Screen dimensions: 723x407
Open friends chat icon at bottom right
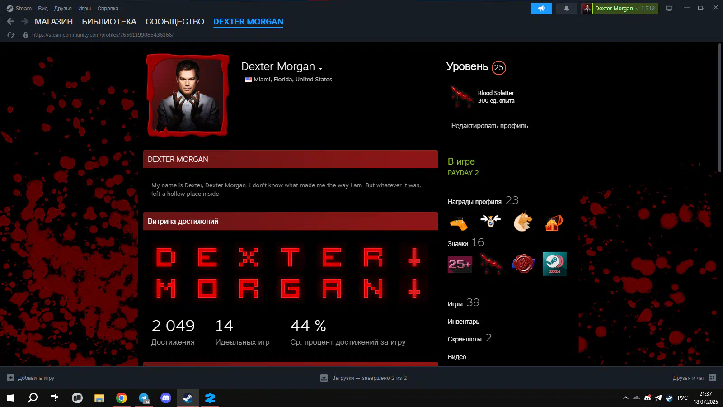click(712, 378)
